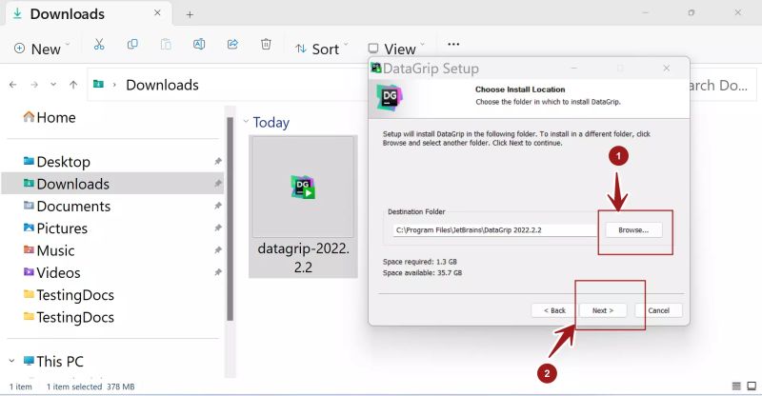Open Music in the sidebar

click(x=50, y=250)
